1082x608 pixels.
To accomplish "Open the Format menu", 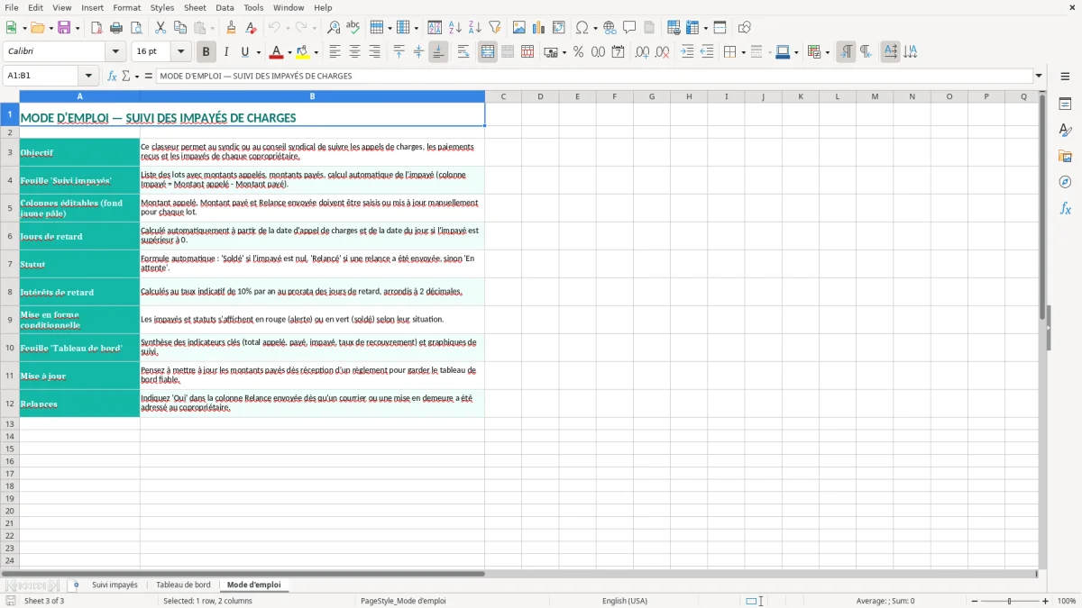I will 127,7.
